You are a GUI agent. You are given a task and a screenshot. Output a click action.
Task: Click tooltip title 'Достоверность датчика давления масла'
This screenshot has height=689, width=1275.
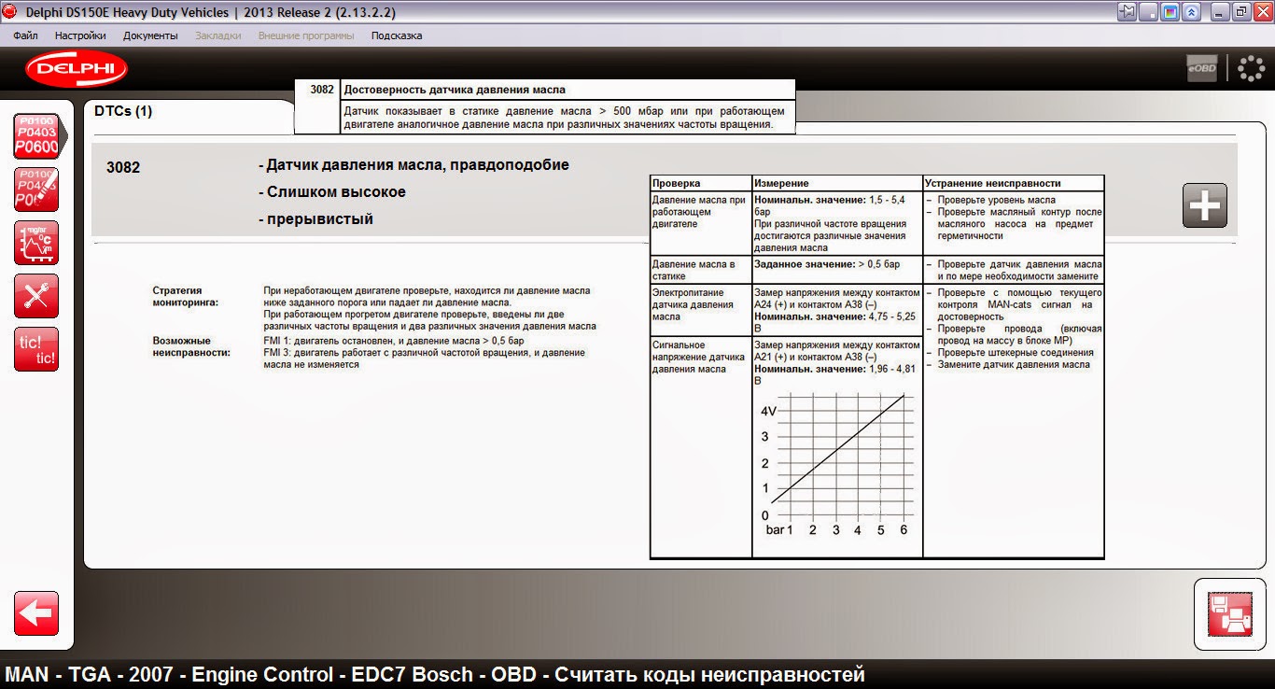point(455,90)
